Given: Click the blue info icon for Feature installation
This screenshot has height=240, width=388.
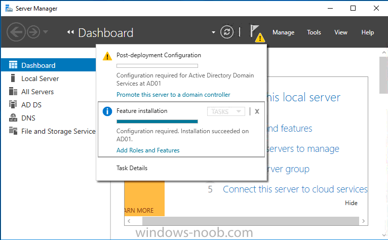Looking at the screenshot, I should point(107,111).
